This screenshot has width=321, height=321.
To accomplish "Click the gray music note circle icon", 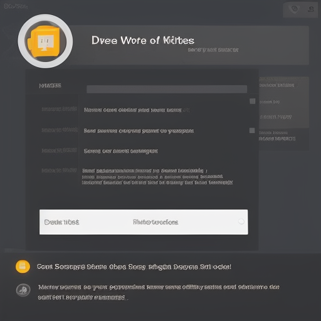I will (x=23, y=290).
